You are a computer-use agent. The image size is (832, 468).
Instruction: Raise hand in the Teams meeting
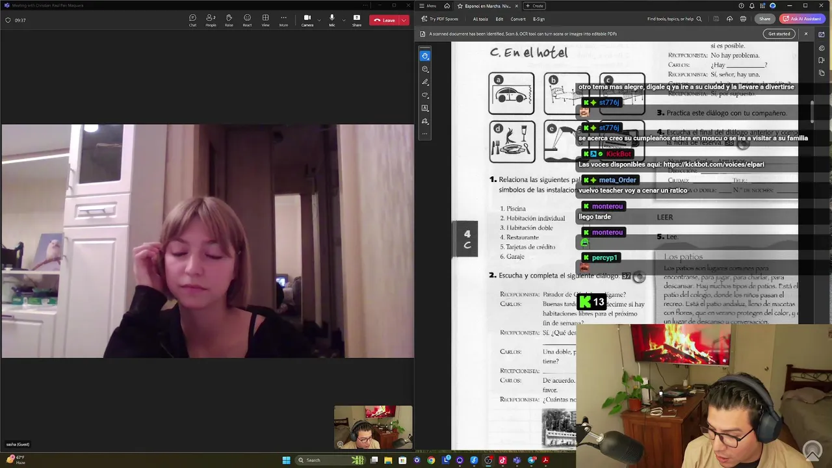click(229, 20)
